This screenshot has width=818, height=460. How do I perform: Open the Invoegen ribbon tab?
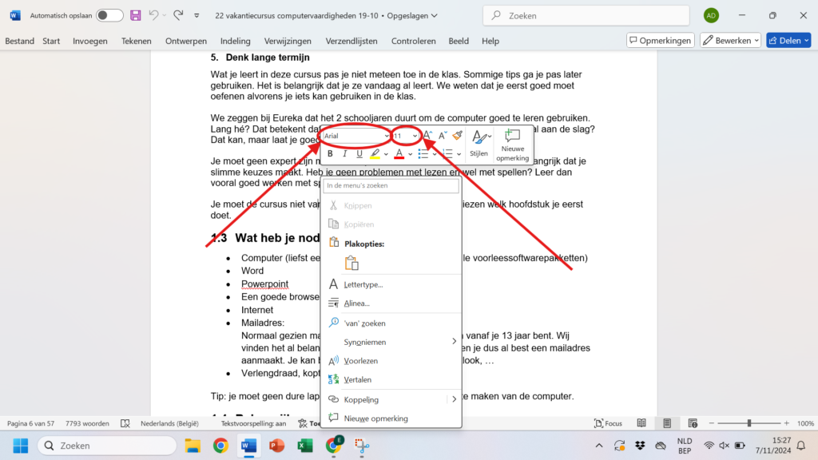point(90,41)
